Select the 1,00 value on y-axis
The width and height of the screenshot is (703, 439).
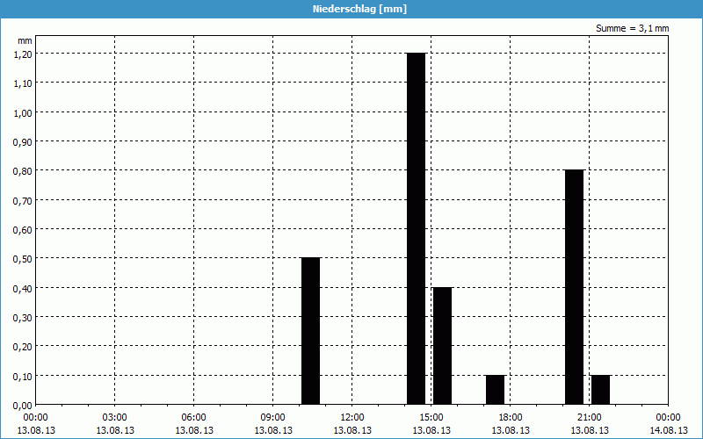22,112
